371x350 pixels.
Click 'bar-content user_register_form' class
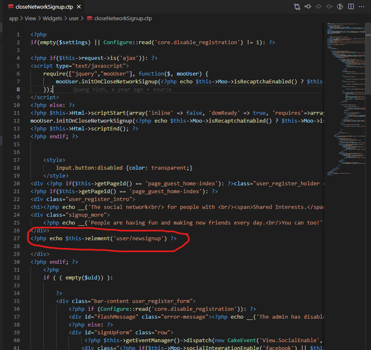142,301
